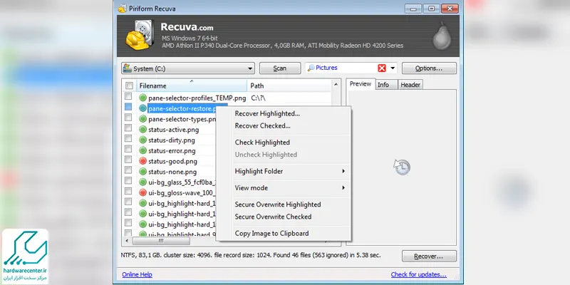Click the Piriform pear logo icon
The image size is (570, 285).
click(442, 36)
